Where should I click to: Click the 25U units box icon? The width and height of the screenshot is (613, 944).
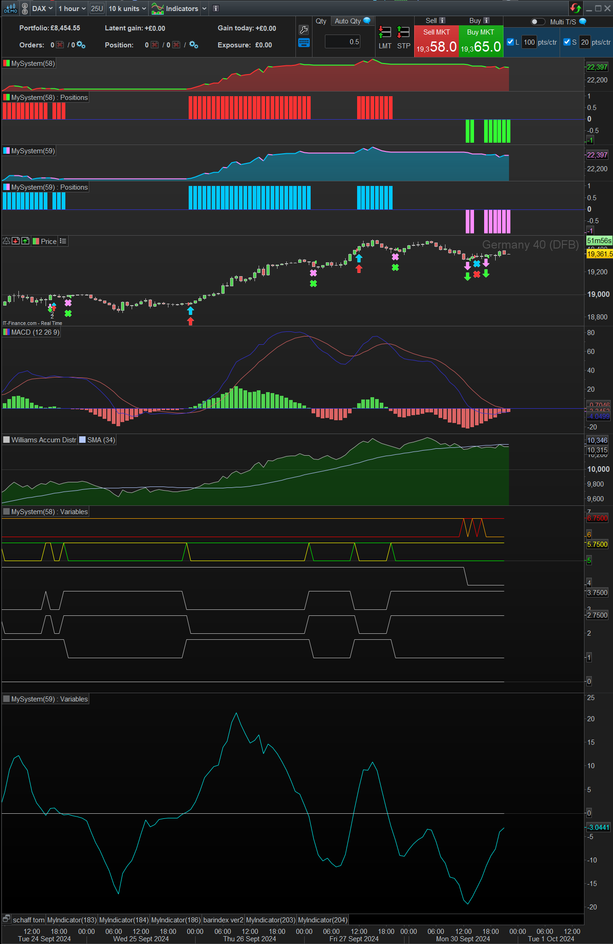pyautogui.click(x=97, y=8)
